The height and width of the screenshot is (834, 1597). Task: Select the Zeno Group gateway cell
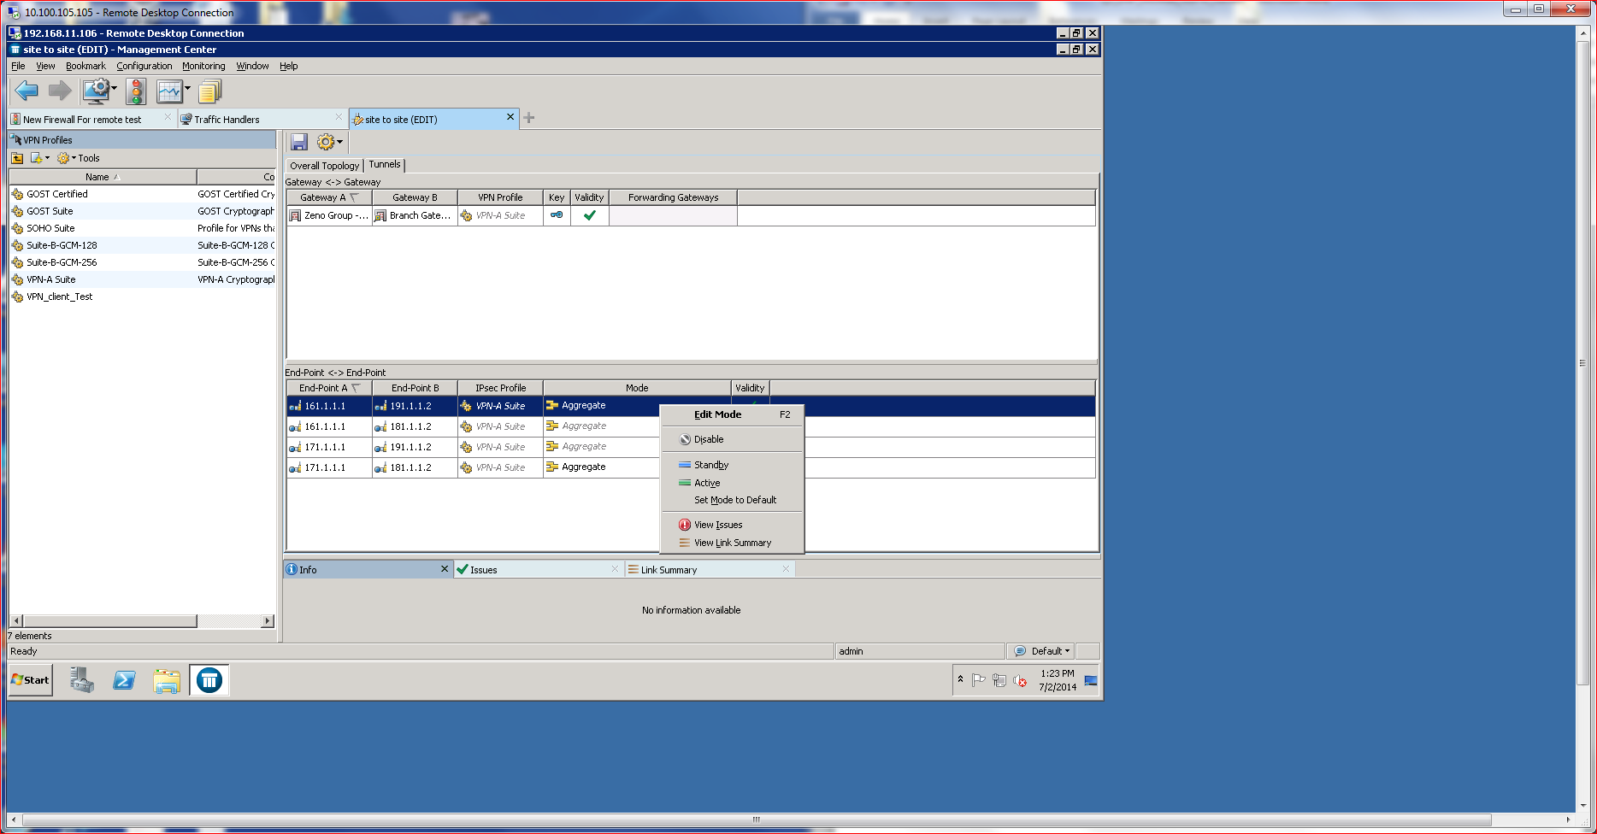point(329,215)
